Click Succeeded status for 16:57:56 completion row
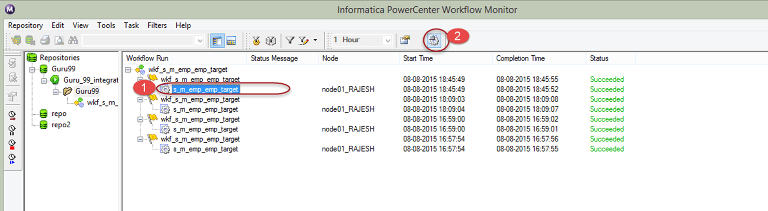768x211 pixels. [x=607, y=139]
